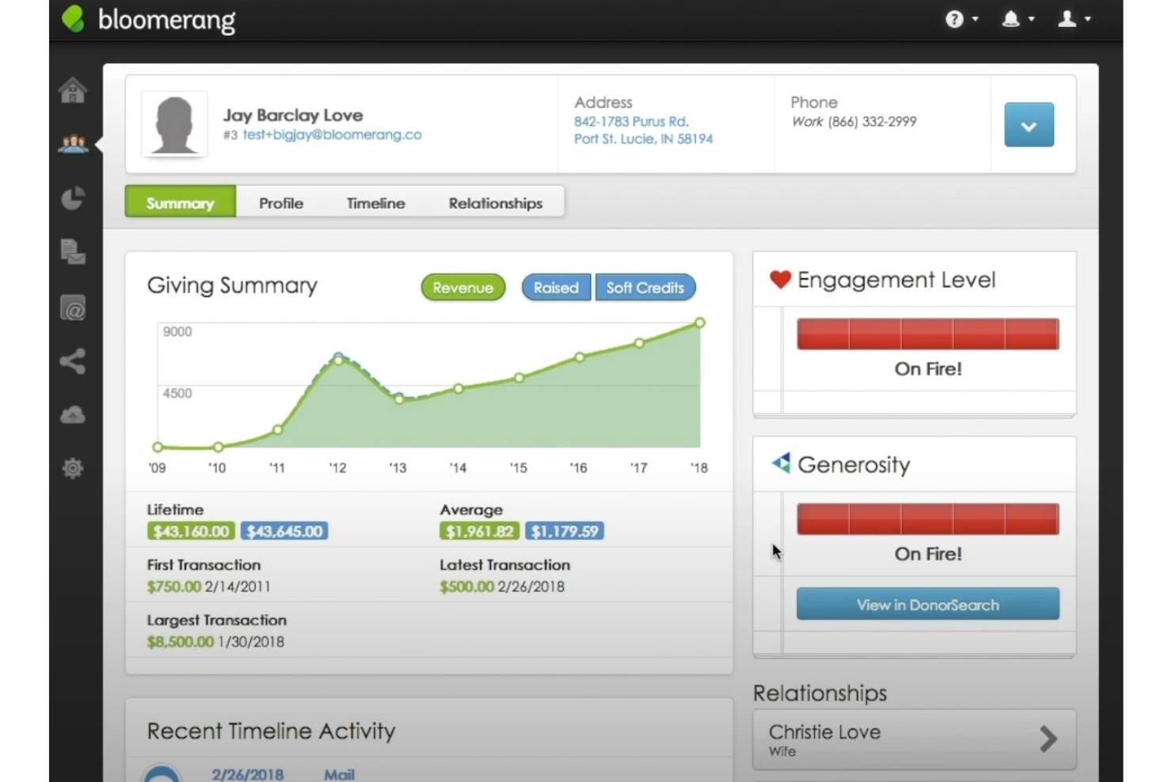This screenshot has width=1172, height=782.
Task: Click the Work (866) 332-2999 phone number
Action: click(x=854, y=121)
